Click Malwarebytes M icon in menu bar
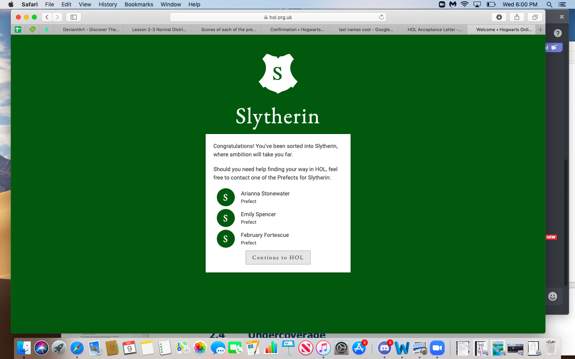Screen dimensions: 575x359 coord(453,4)
